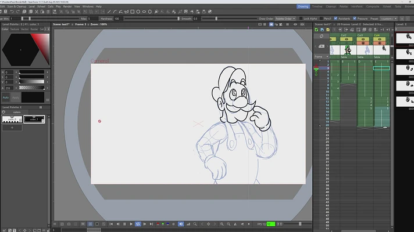Click the play button in the viewer
This screenshot has width=414, height=232.
pos(131,224)
